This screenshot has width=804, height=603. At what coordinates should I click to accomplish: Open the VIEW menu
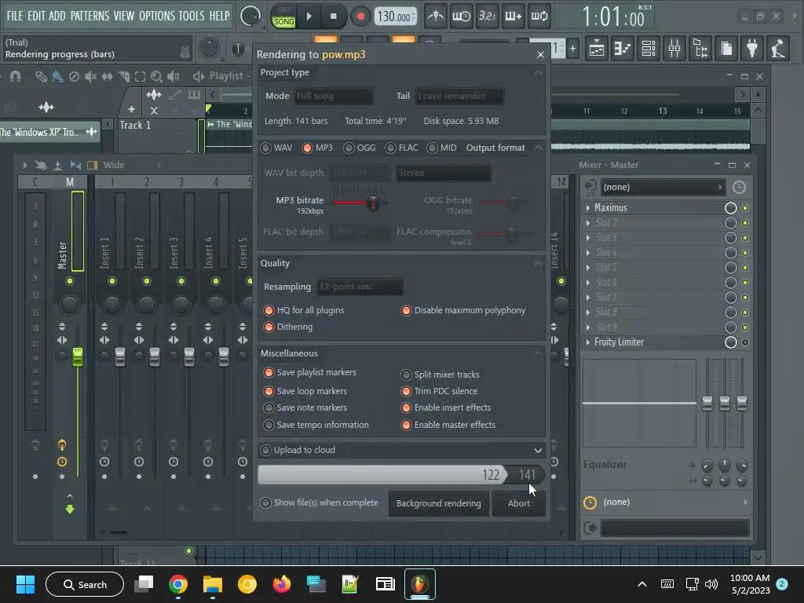(123, 16)
